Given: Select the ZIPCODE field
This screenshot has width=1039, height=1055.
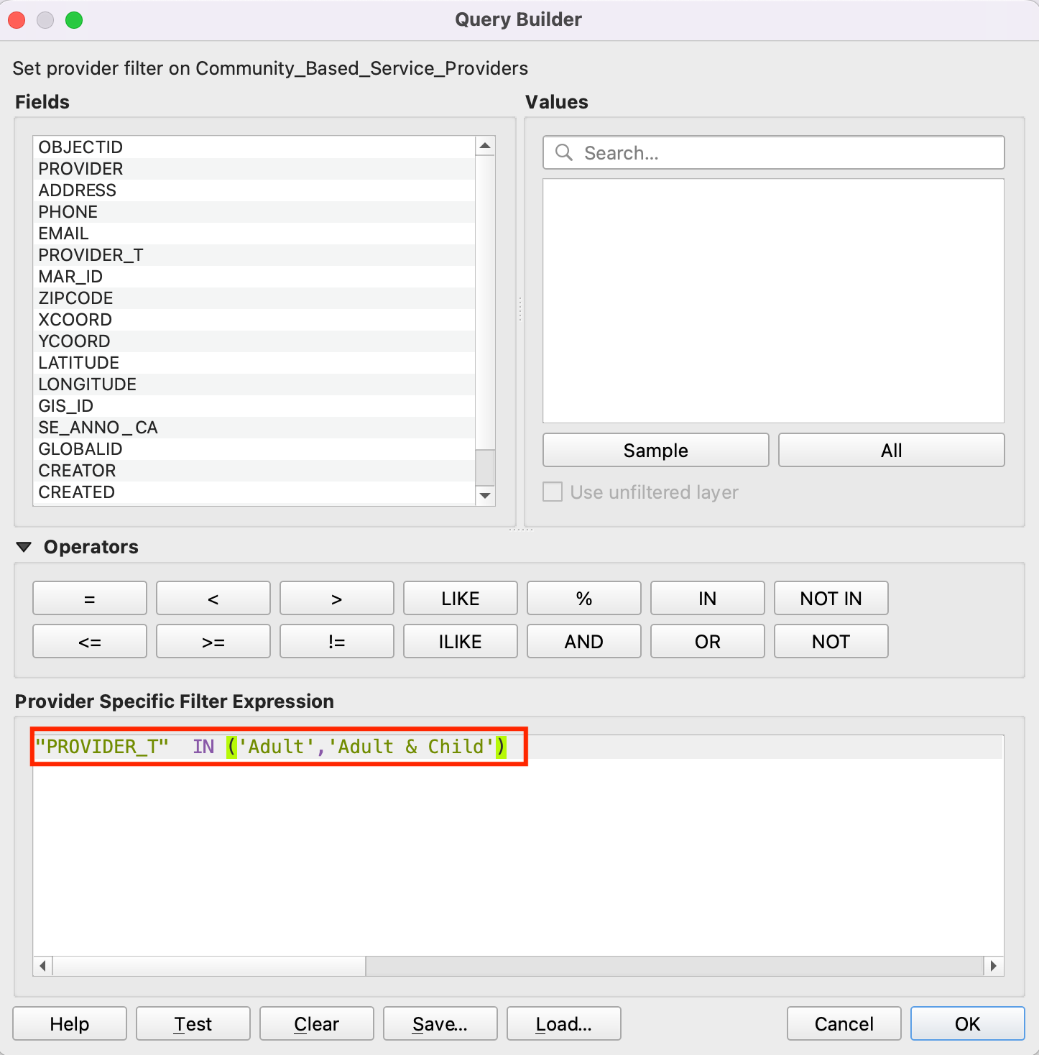Looking at the screenshot, I should coord(75,298).
